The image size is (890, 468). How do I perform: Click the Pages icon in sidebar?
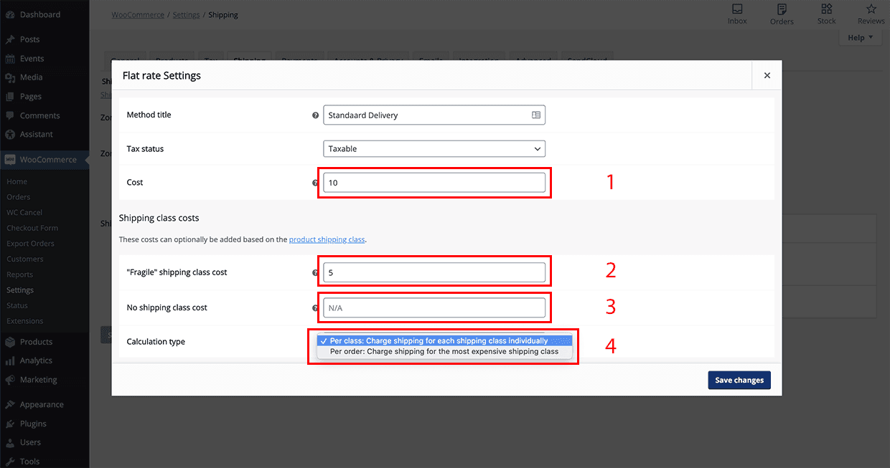[x=9, y=97]
